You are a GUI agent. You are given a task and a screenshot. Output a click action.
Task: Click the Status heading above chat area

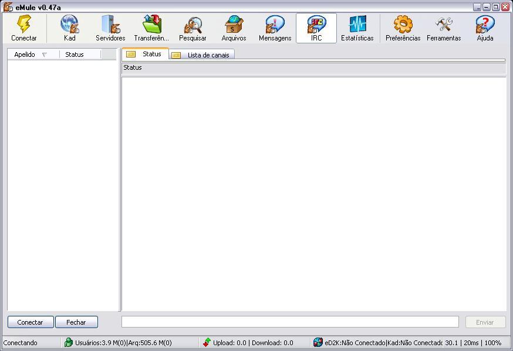(133, 67)
